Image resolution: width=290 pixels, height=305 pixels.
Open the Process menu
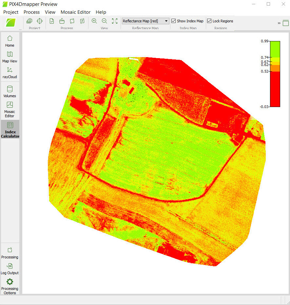(x=31, y=12)
